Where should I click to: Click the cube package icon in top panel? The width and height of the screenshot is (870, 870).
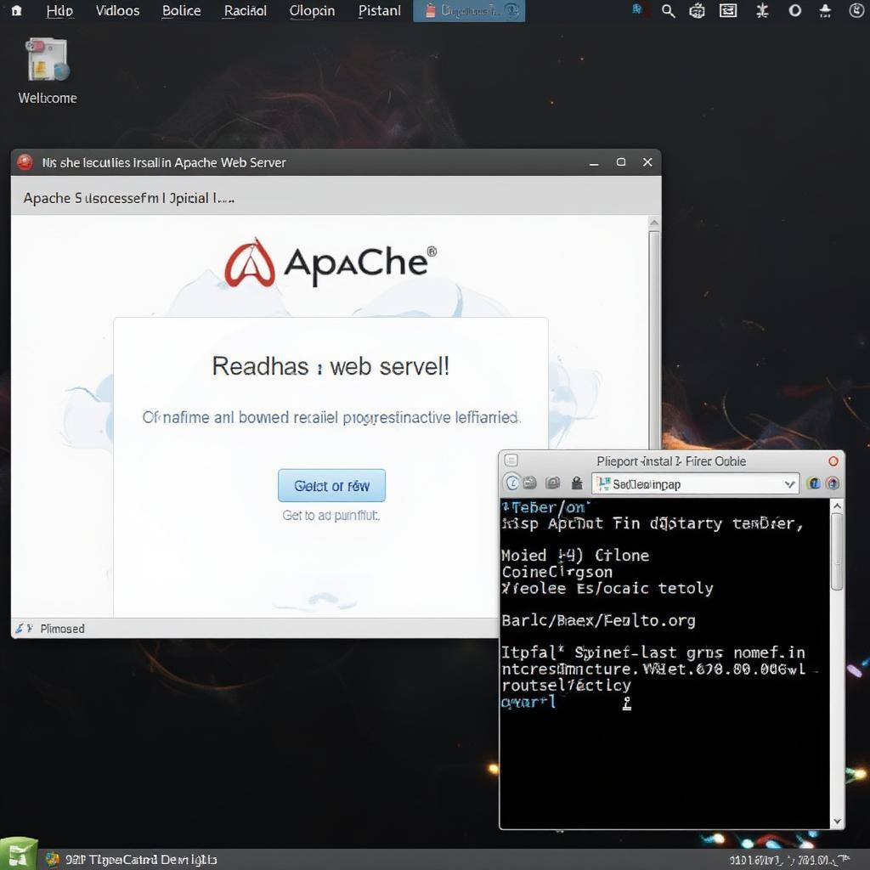[697, 10]
